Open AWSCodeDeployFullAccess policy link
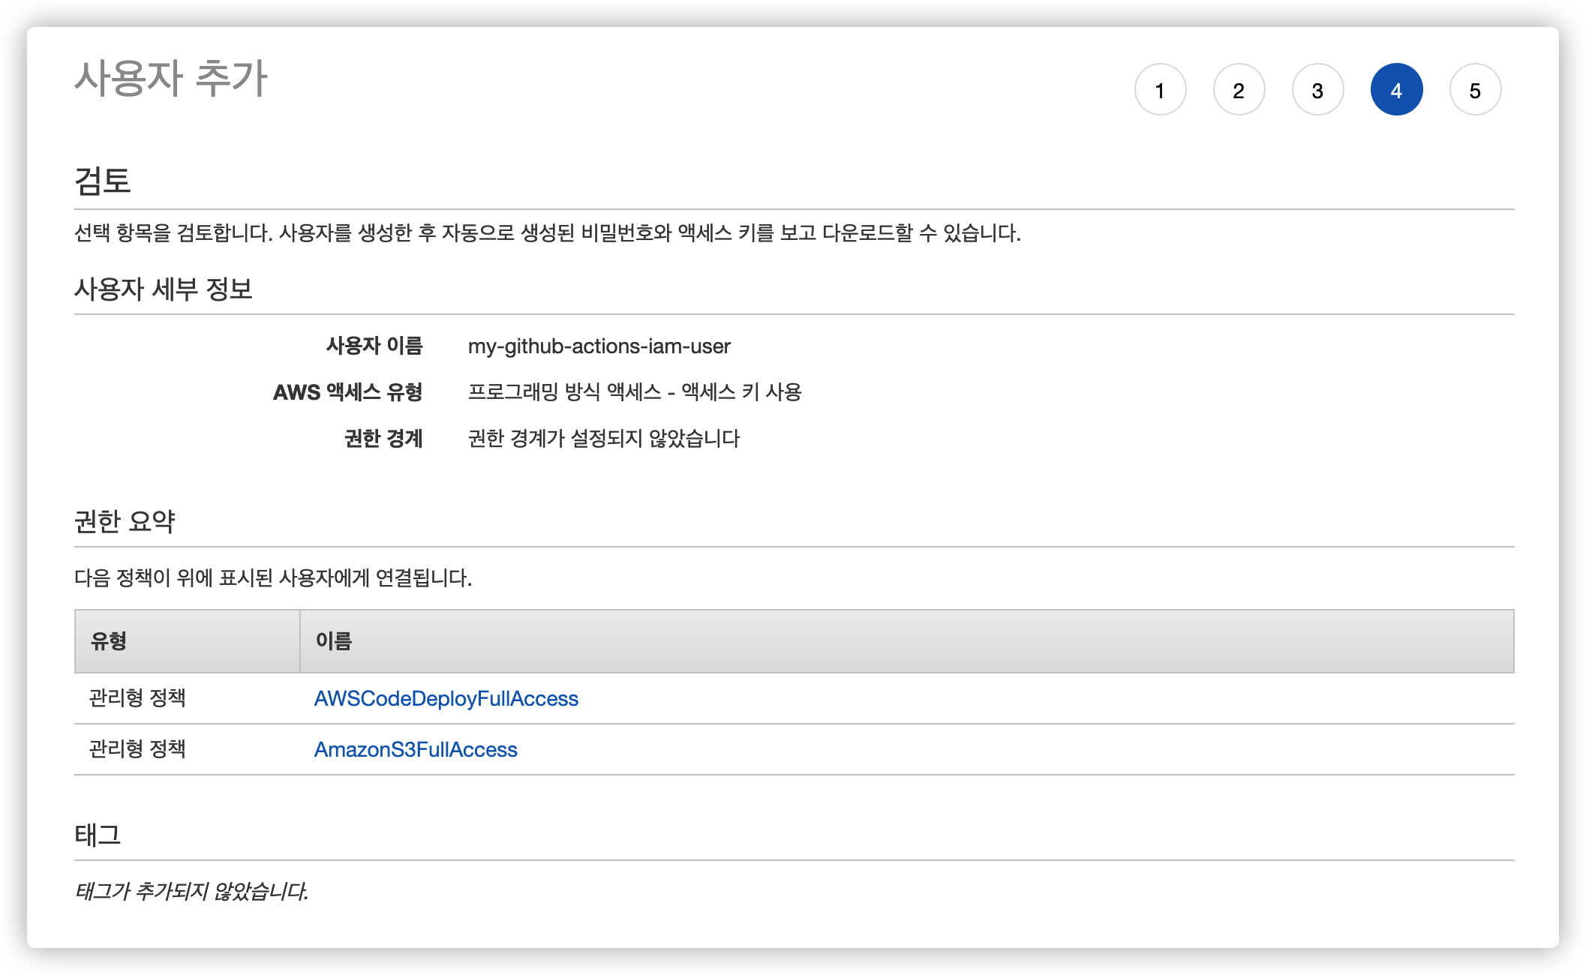 tap(446, 698)
